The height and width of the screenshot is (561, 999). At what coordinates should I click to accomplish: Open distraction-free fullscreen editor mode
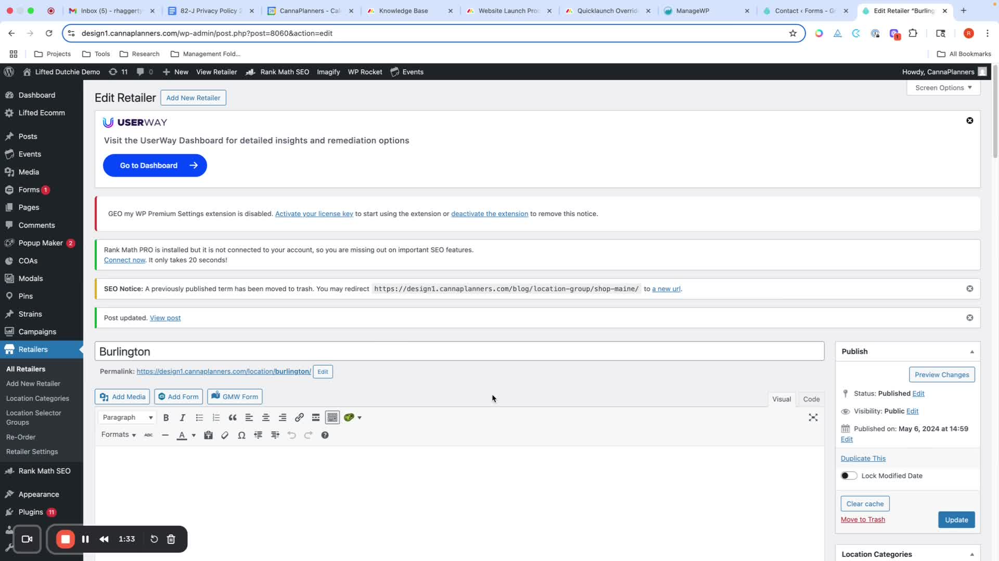[x=813, y=418]
